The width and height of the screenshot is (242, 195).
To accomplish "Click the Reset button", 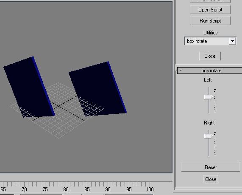I will click(211, 167).
